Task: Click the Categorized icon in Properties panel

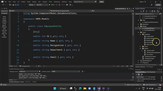Action: 137,75
